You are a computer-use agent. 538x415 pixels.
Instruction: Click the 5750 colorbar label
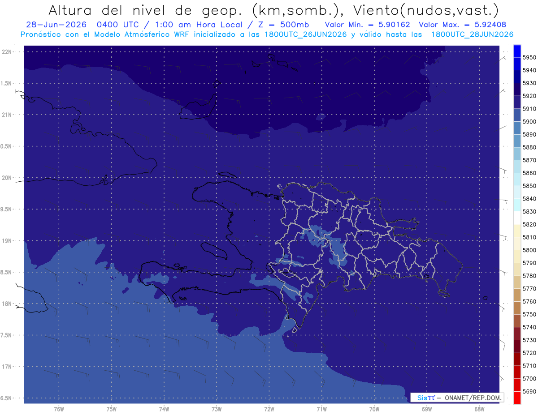(x=529, y=314)
